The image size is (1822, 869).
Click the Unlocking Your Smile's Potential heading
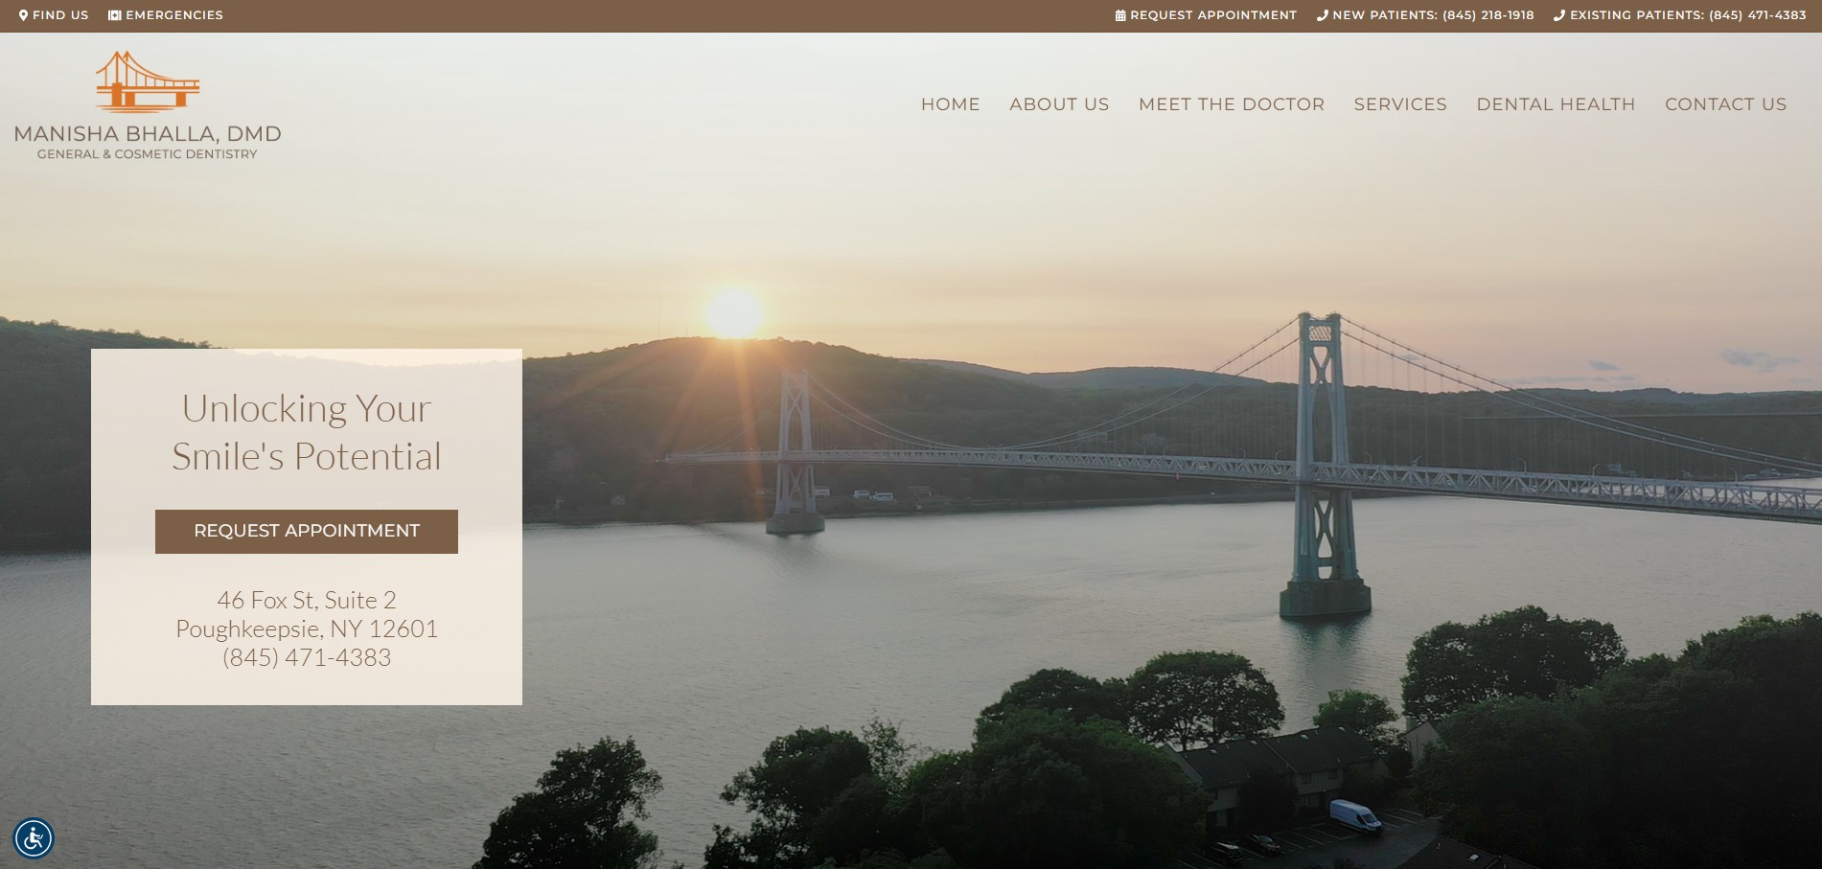[x=307, y=432]
